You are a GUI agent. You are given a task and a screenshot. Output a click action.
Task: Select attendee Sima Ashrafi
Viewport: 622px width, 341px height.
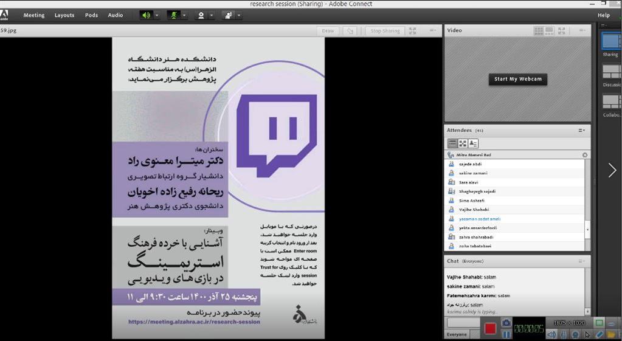click(x=515, y=201)
